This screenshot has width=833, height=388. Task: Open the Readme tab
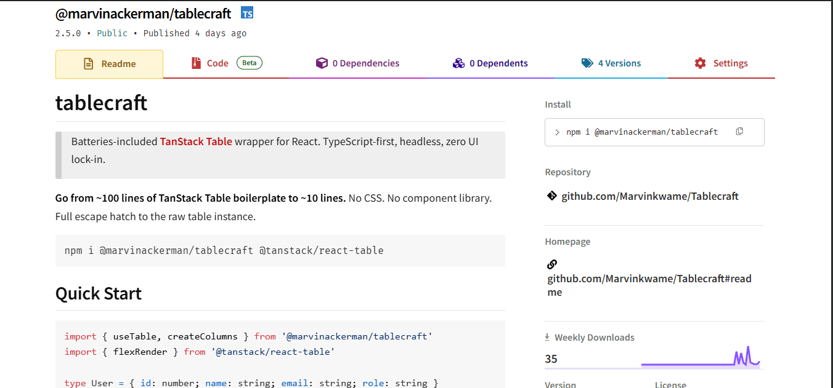109,64
